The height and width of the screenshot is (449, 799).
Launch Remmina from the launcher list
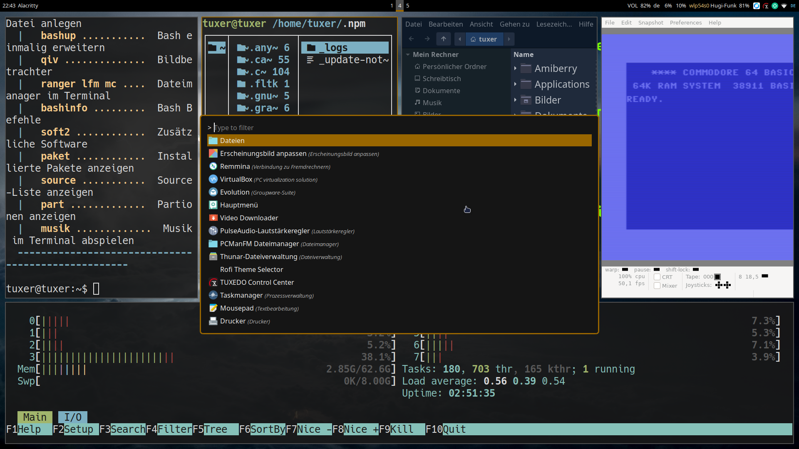(x=235, y=166)
